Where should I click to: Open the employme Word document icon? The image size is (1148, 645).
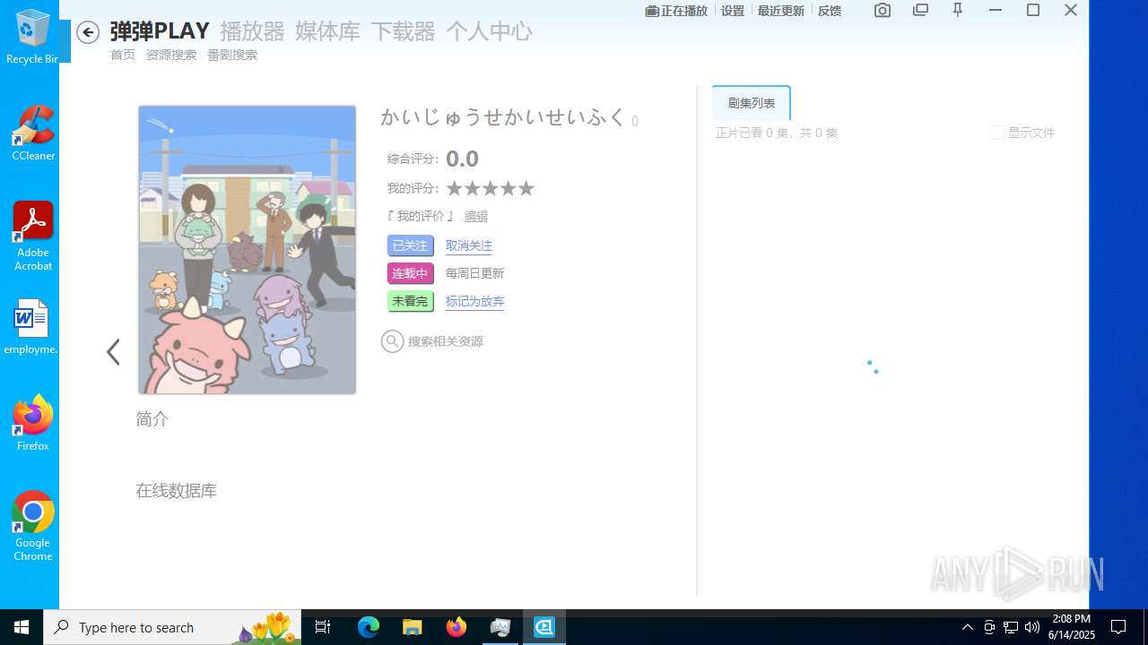pos(31,327)
